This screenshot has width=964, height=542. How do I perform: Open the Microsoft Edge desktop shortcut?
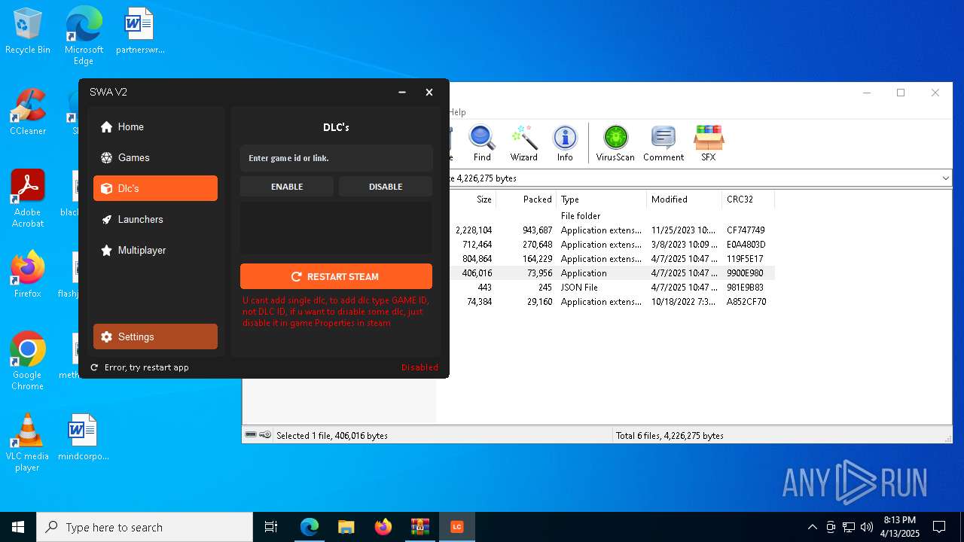84,35
